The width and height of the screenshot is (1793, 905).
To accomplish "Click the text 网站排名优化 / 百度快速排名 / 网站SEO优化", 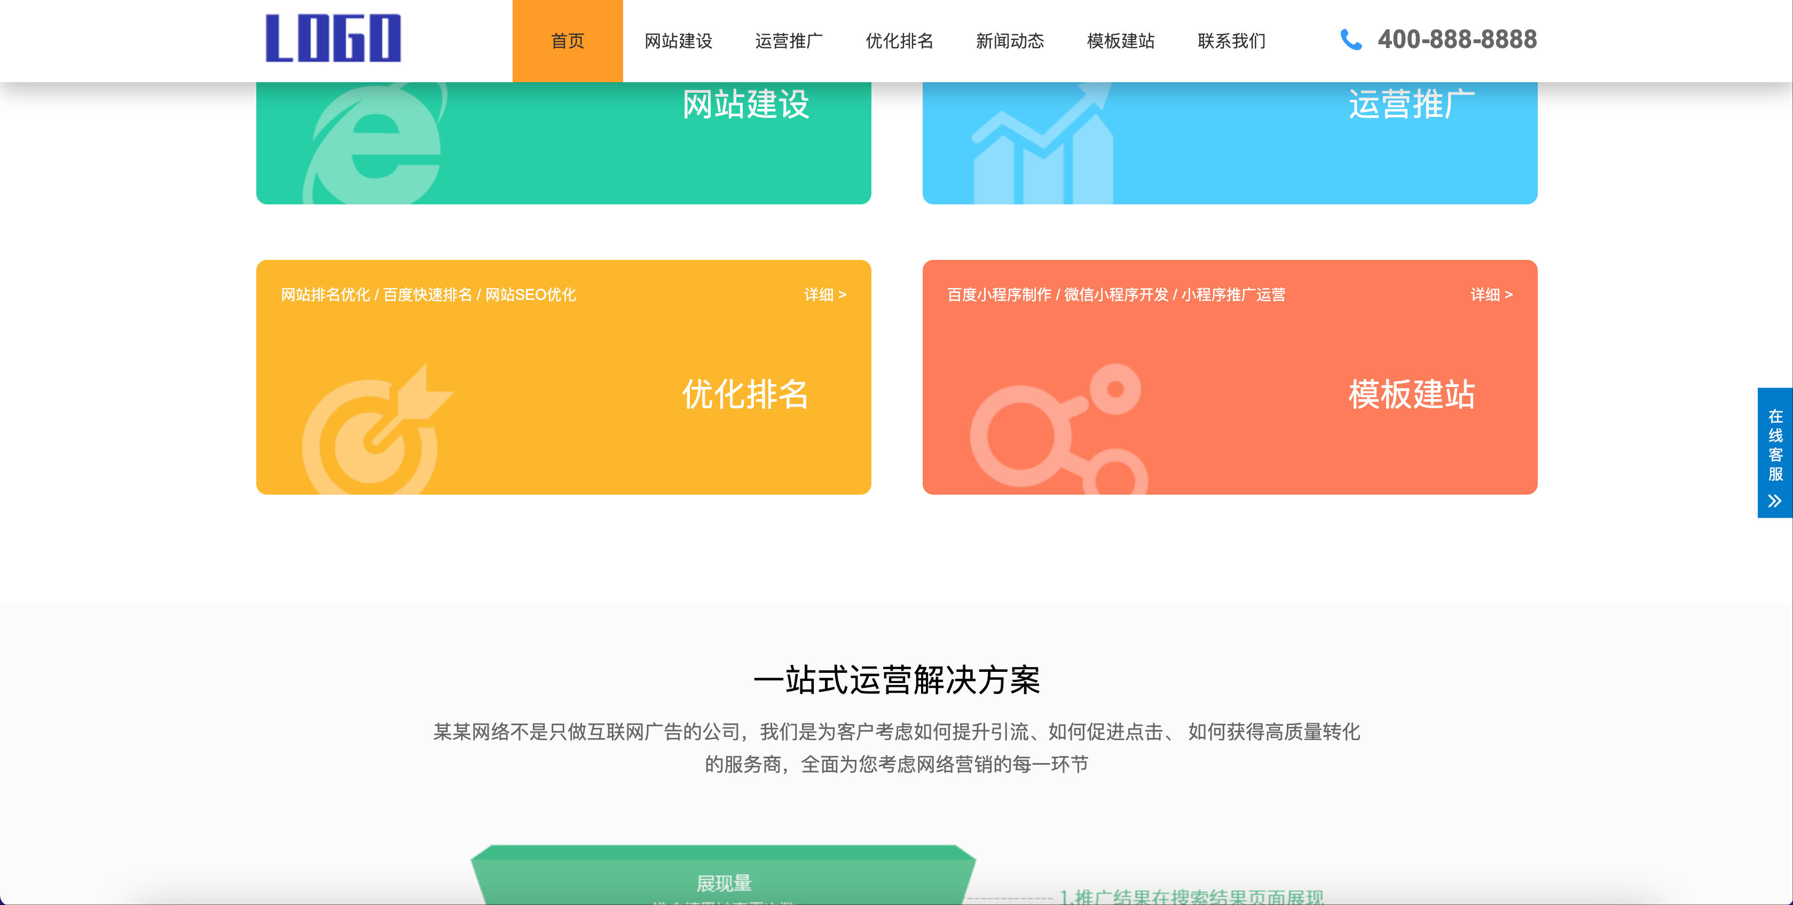I will [x=428, y=295].
